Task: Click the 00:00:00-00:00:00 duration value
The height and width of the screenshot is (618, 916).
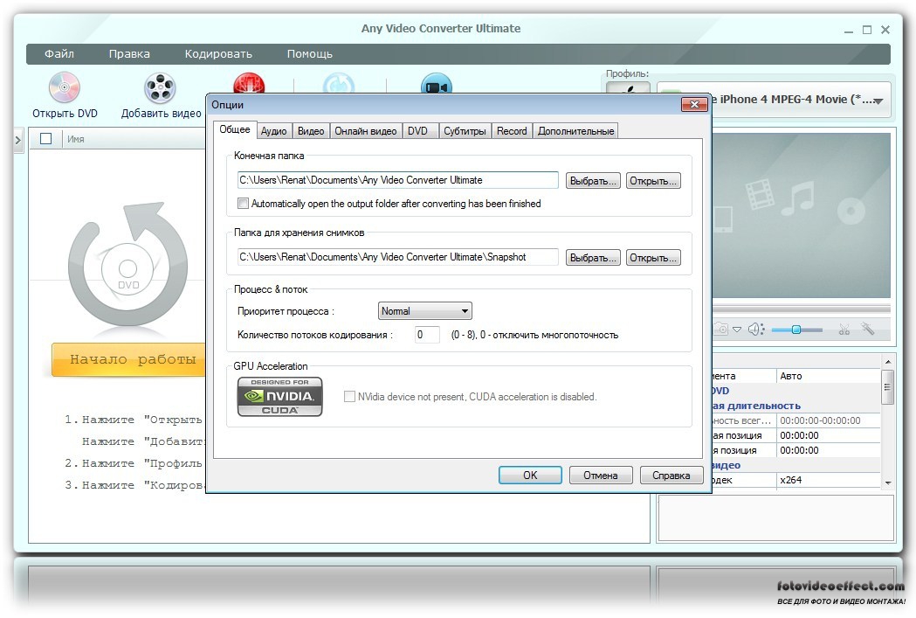Action: point(829,420)
